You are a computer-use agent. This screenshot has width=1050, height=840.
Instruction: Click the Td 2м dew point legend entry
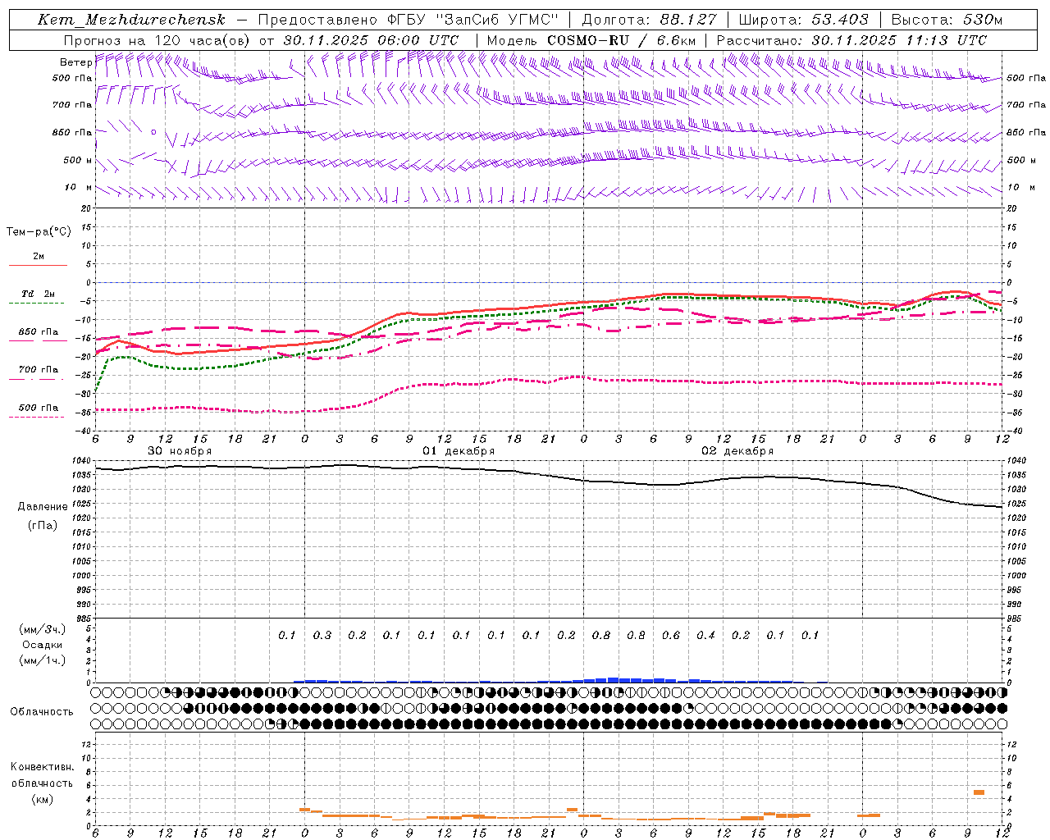coord(39,294)
